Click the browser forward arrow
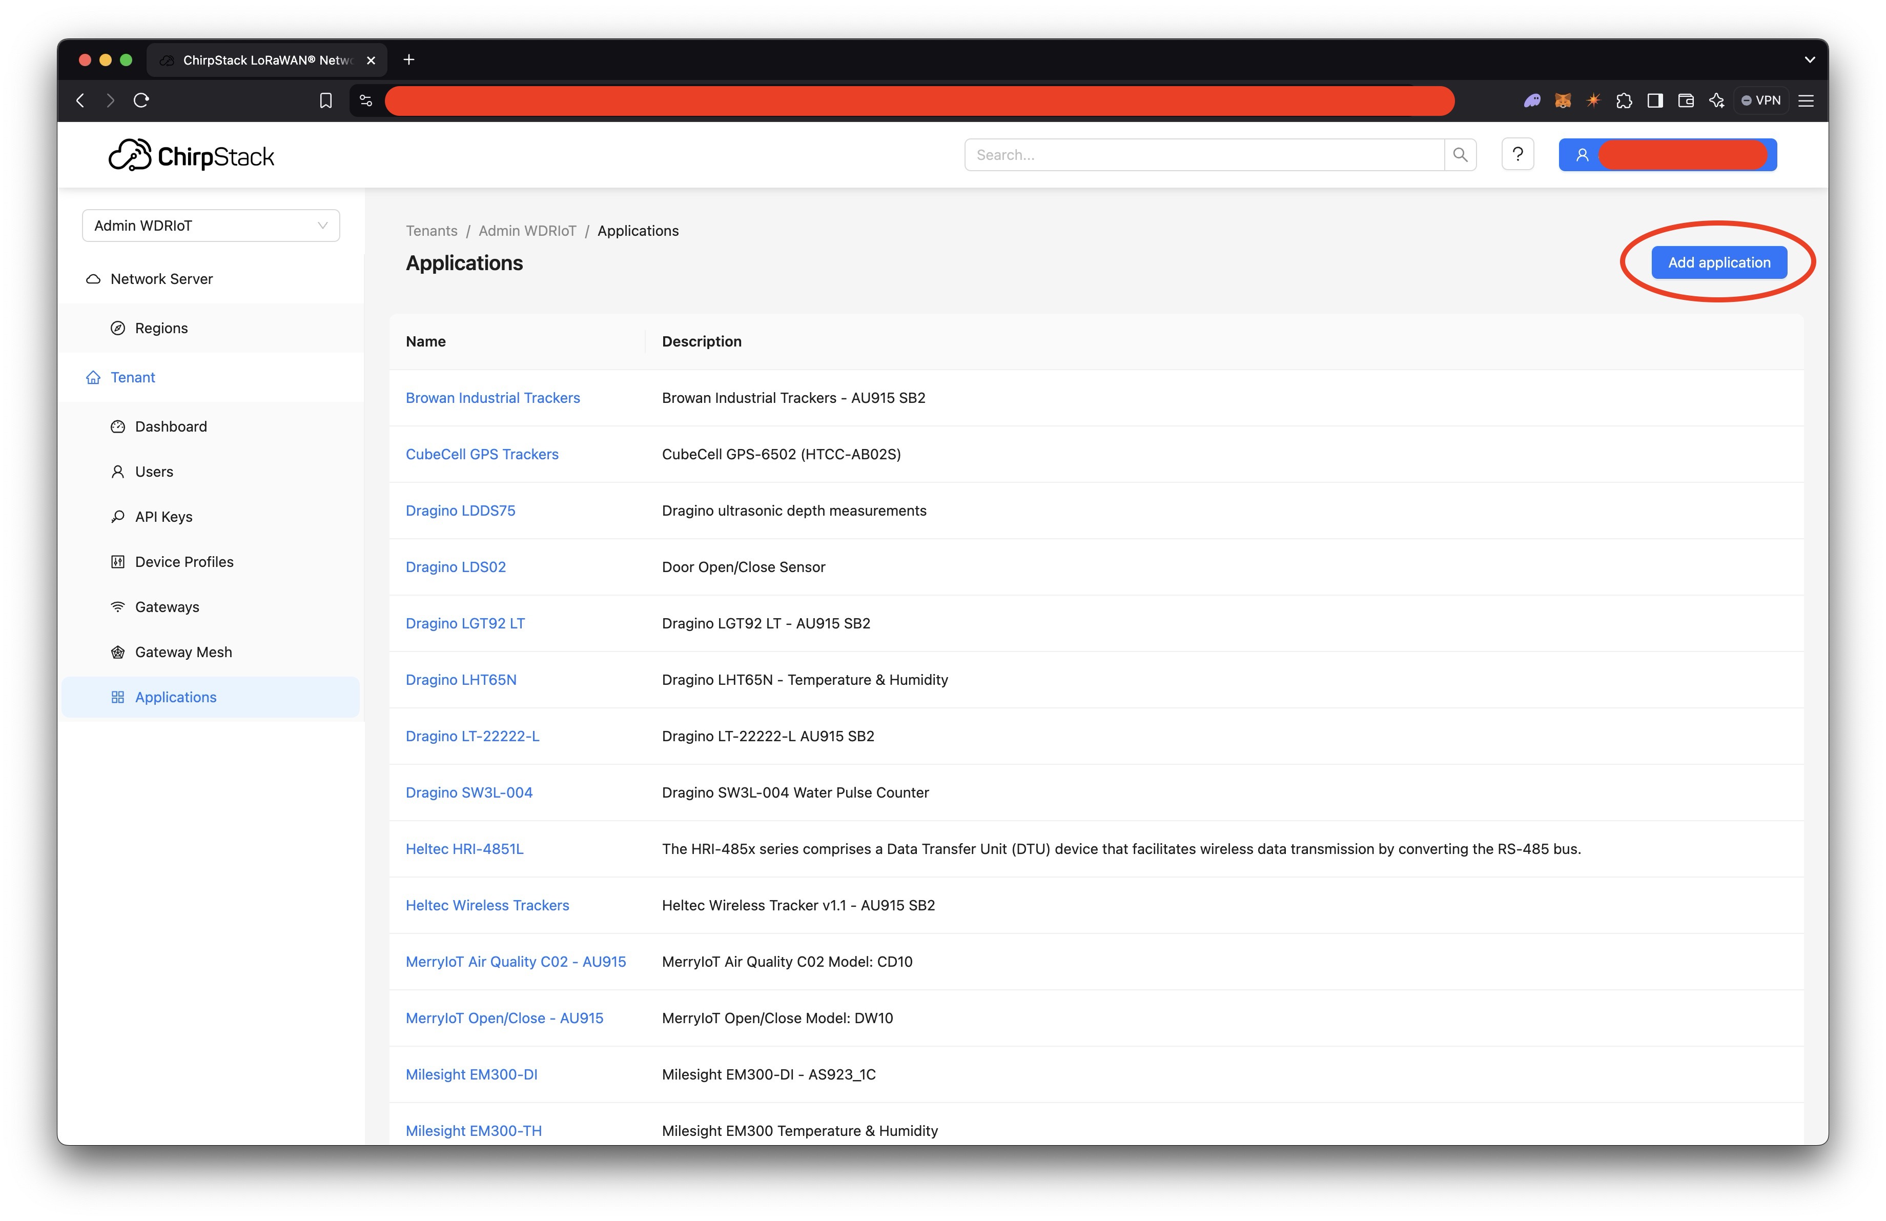1886x1221 pixels. coord(110,100)
